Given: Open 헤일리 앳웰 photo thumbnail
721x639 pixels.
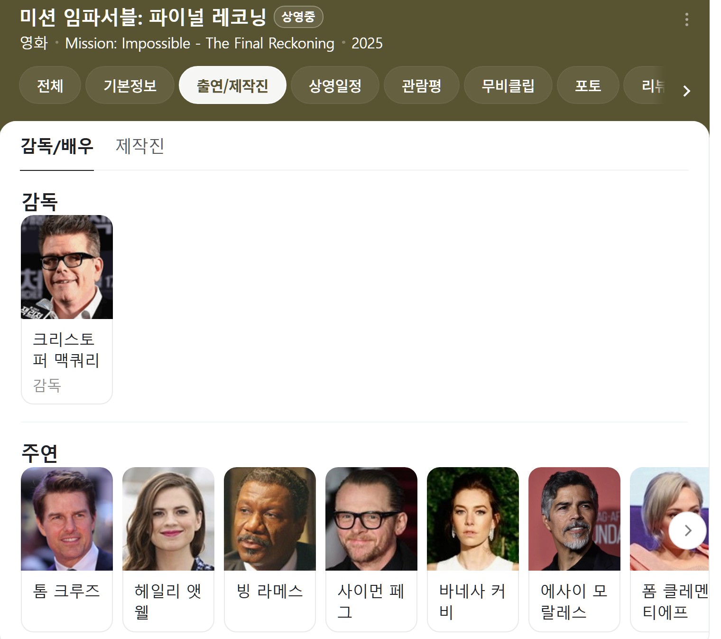Looking at the screenshot, I should 168,519.
